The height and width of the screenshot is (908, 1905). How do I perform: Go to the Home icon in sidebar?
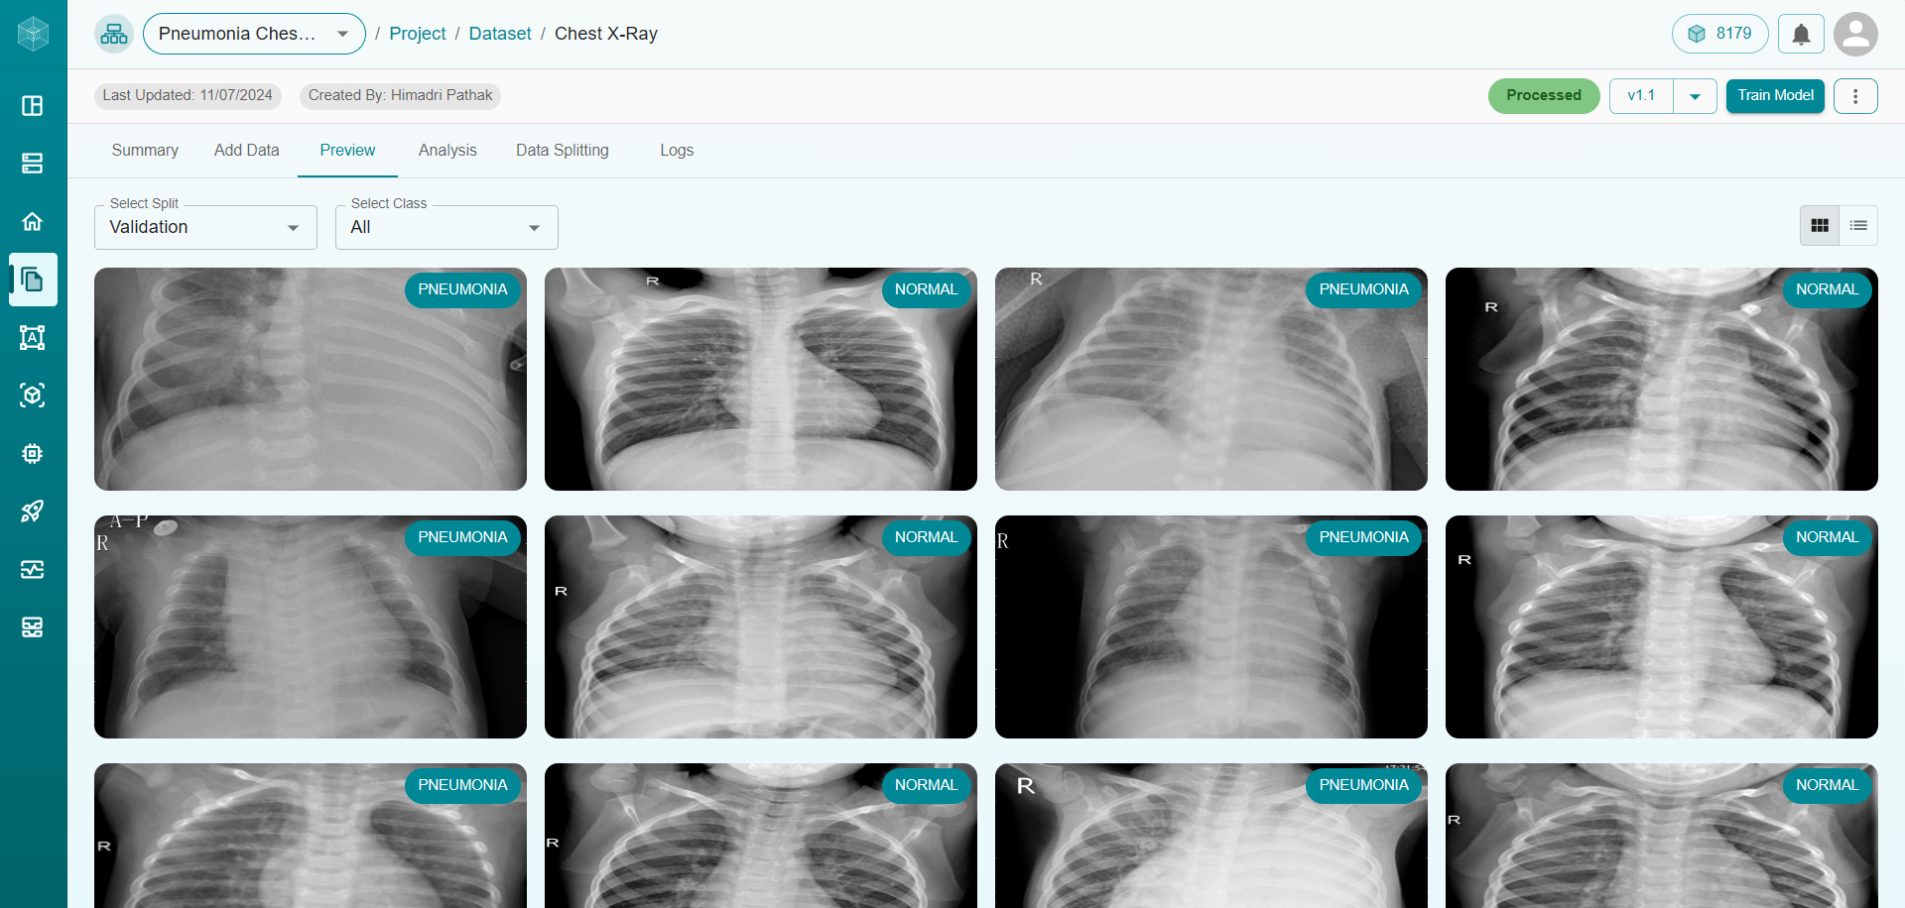(x=33, y=221)
